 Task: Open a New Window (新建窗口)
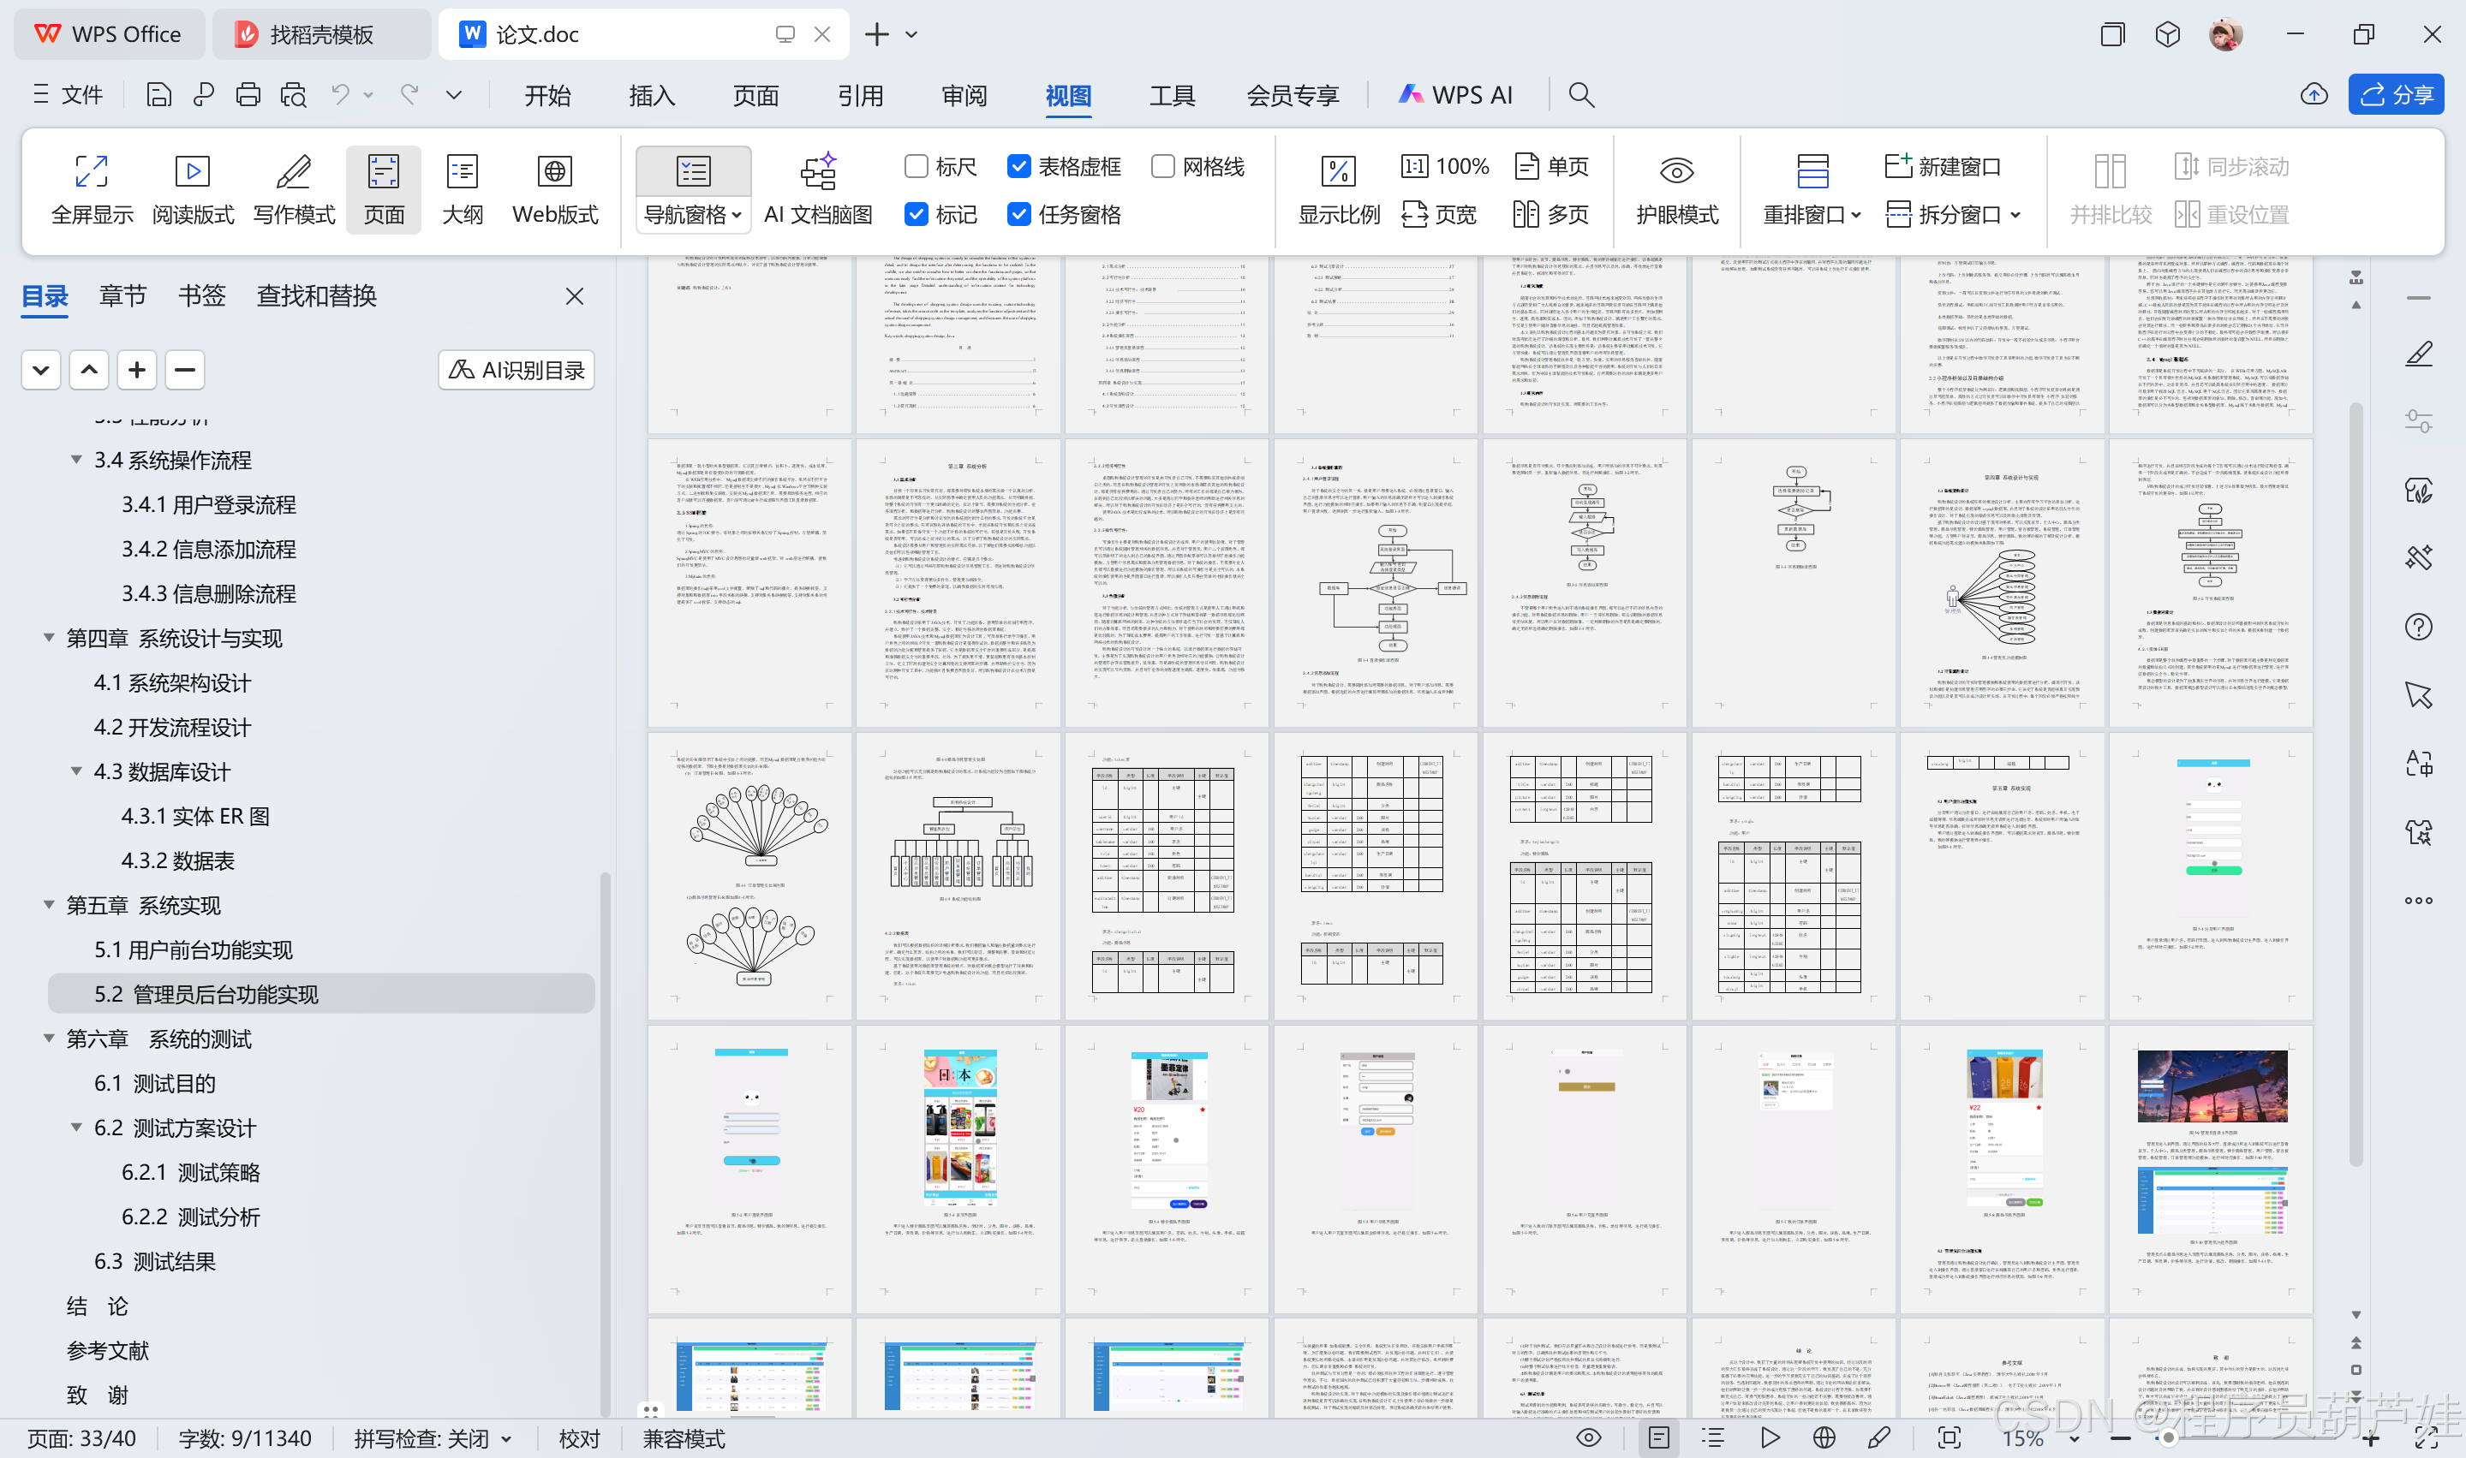click(1942, 166)
